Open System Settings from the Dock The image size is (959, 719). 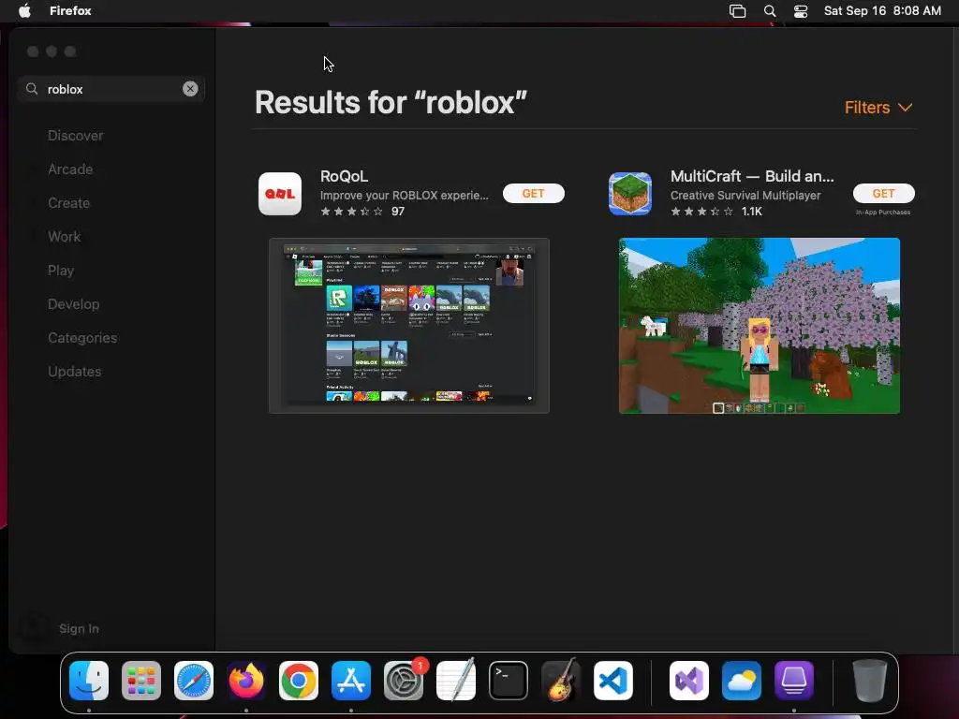pos(404,681)
